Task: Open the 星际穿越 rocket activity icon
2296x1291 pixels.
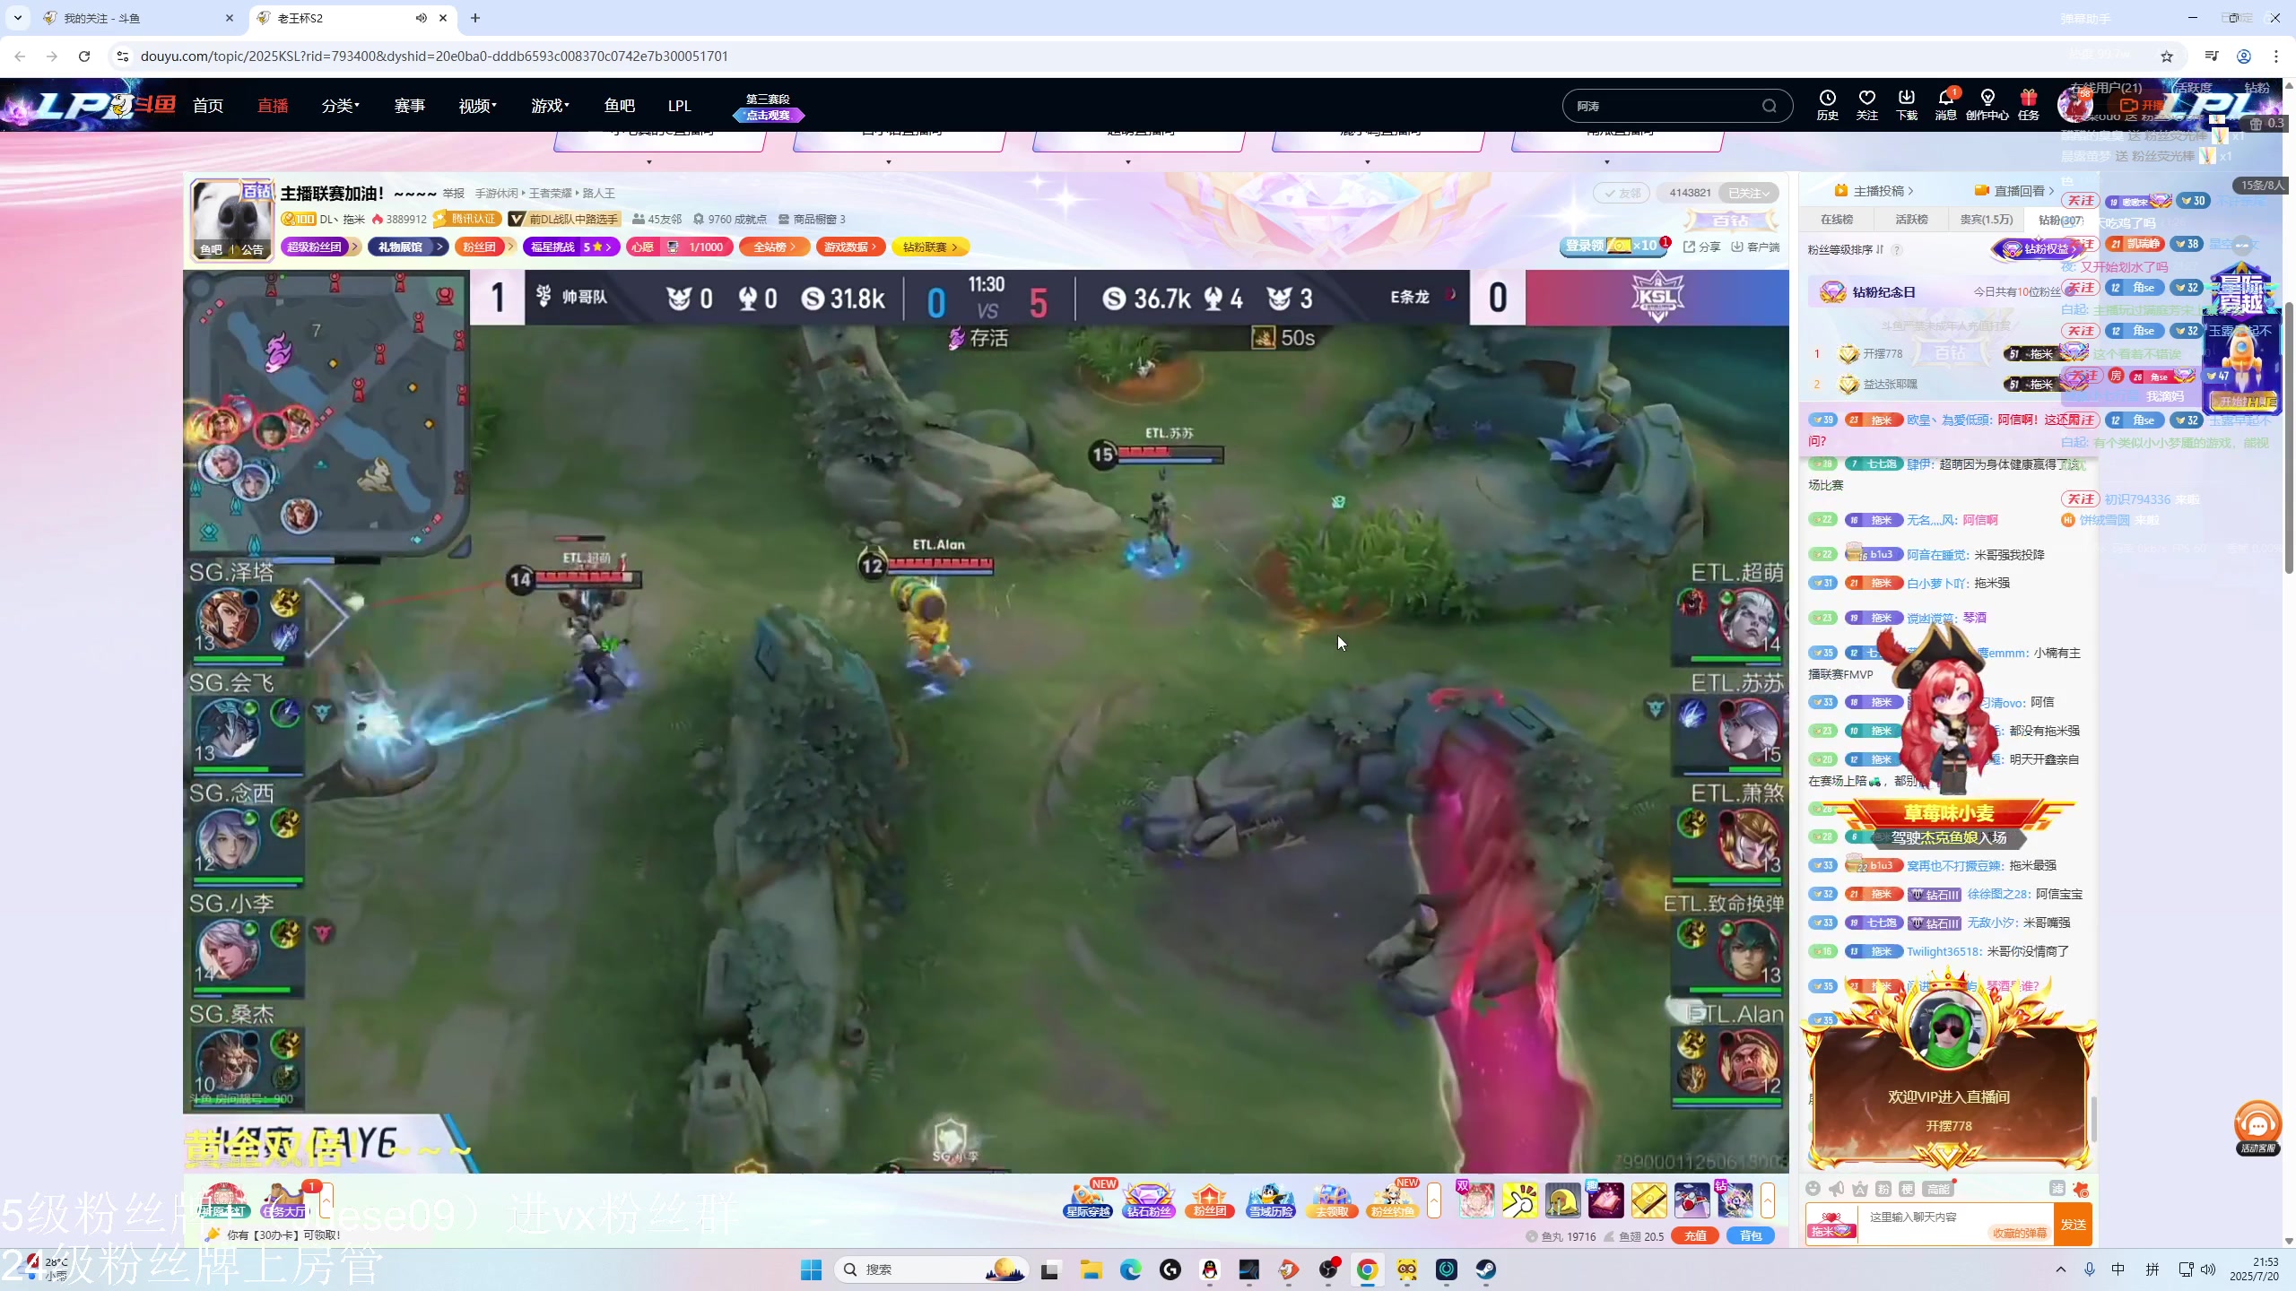Action: (x=1088, y=1200)
